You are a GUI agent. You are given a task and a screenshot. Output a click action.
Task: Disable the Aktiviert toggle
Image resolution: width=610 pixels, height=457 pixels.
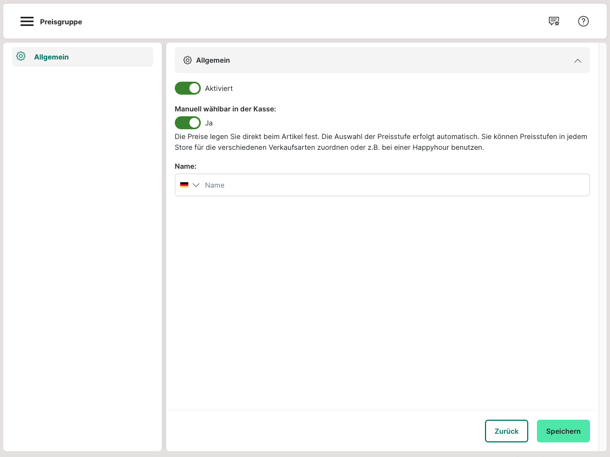[187, 88]
